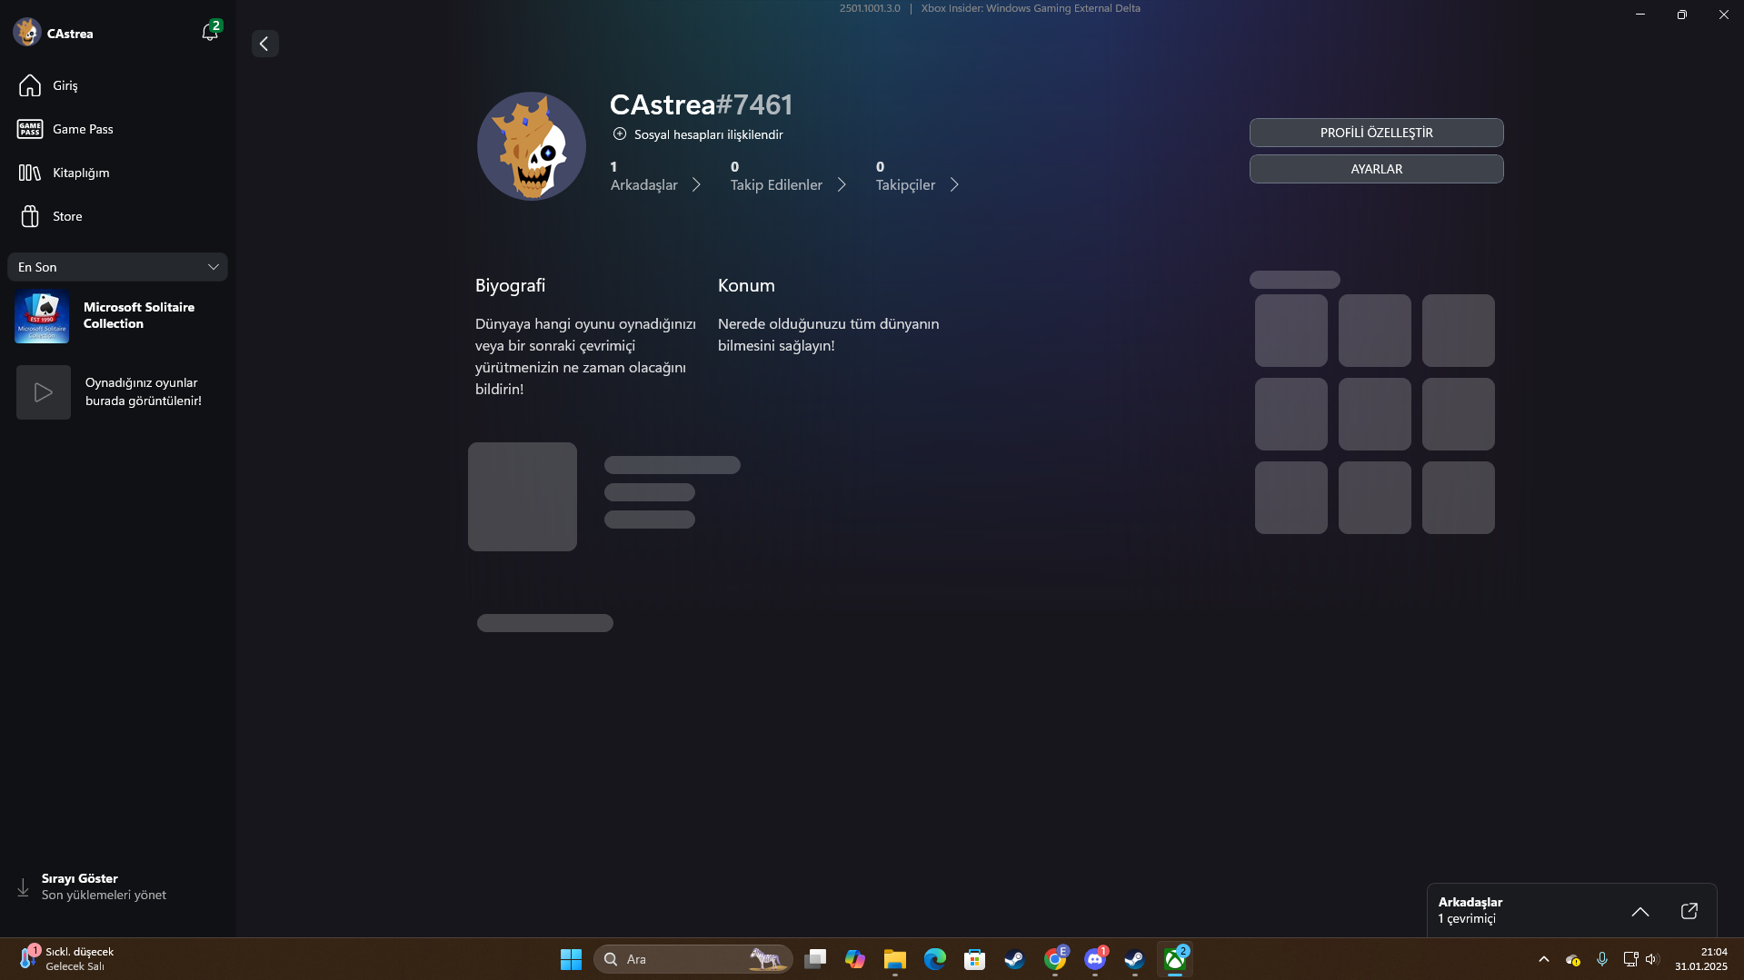
Task: Click the Arkadaşlar 1 çevrimiçi label
Action: tap(1470, 910)
